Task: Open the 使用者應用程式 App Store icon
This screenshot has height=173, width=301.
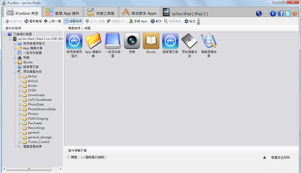Action: pos(74,41)
